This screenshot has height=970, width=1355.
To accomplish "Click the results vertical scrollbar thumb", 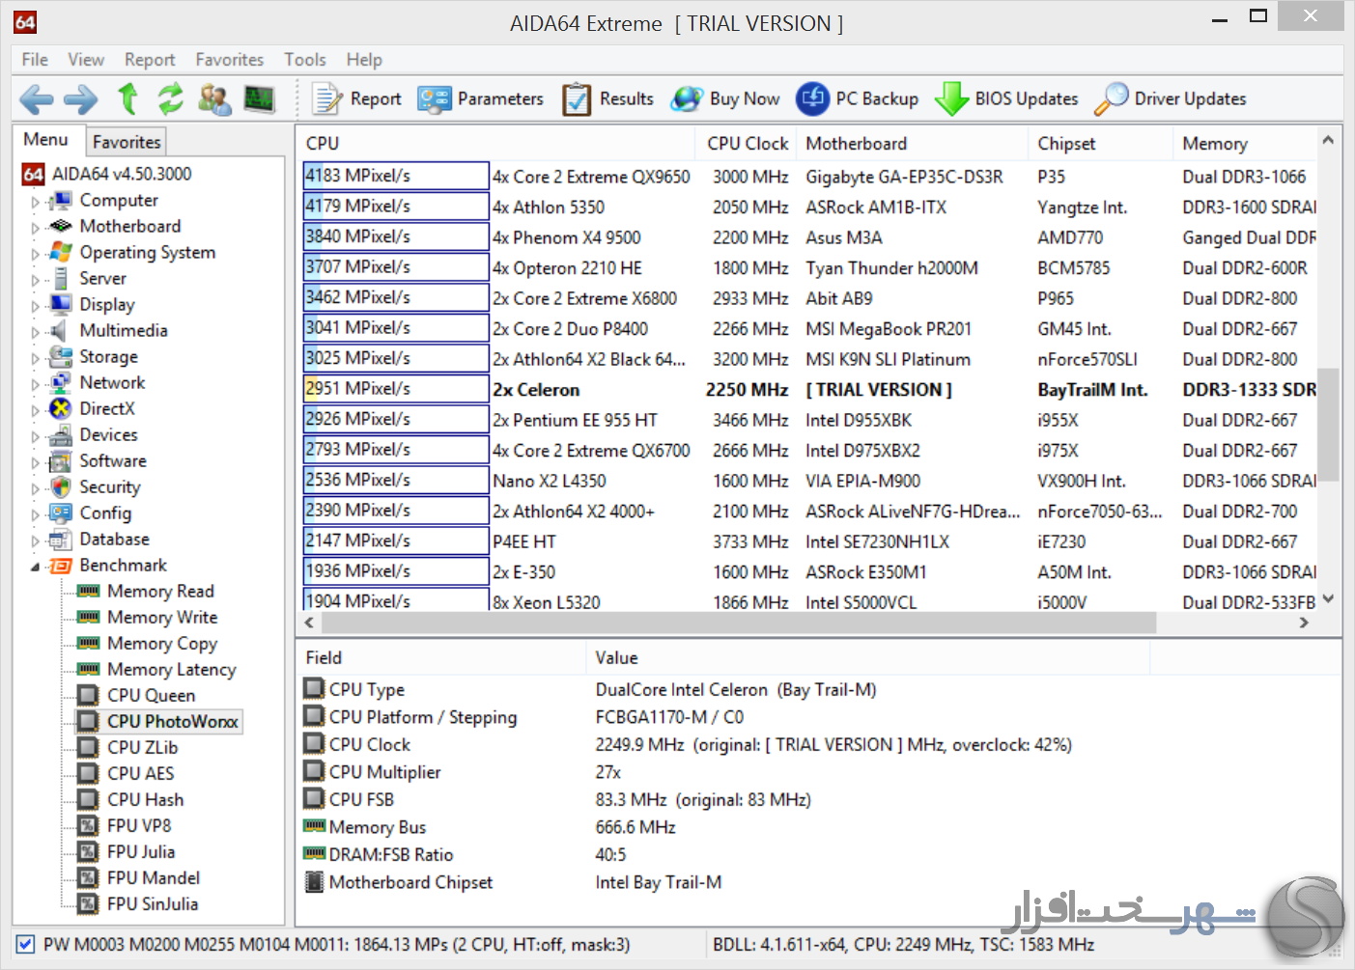I will point(1328,425).
